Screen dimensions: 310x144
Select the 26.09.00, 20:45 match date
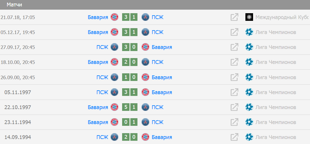[x=18, y=77]
